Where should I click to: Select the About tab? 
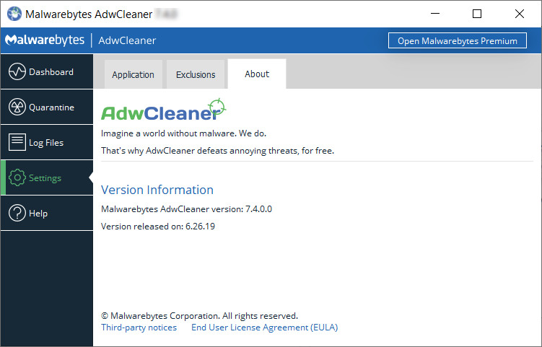pyautogui.click(x=257, y=74)
